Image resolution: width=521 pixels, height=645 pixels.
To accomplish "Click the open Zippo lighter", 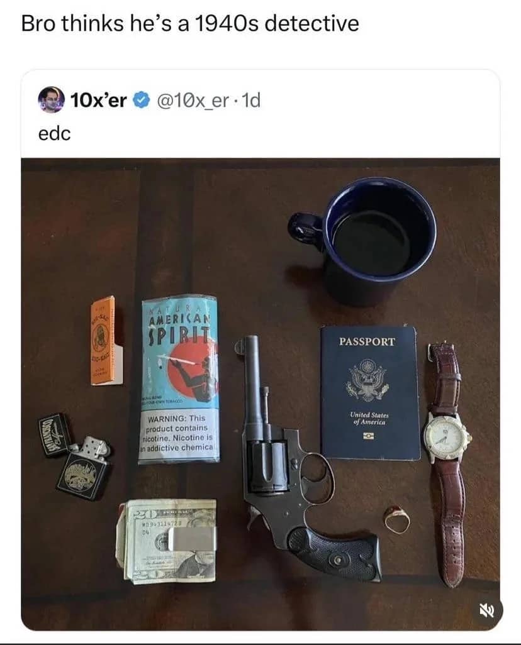I will pyautogui.click(x=84, y=468).
